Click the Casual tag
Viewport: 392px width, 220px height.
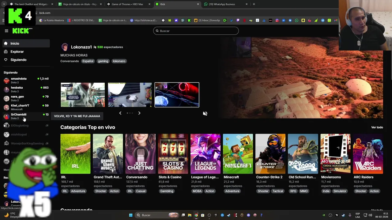point(141,191)
